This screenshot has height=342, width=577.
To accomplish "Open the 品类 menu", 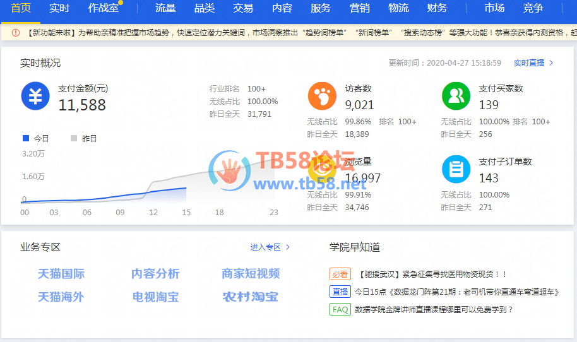I will (205, 8).
